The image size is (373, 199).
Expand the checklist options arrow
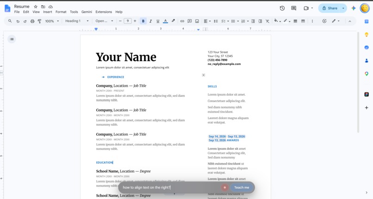228,21
